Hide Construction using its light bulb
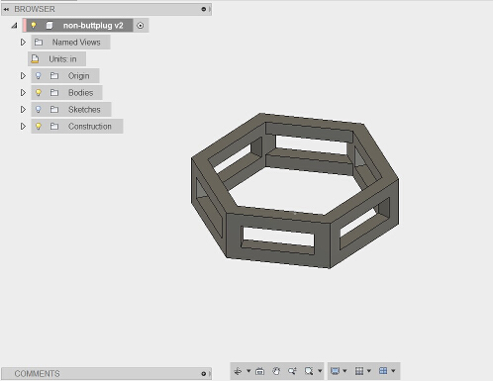The width and height of the screenshot is (493, 381). (39, 127)
